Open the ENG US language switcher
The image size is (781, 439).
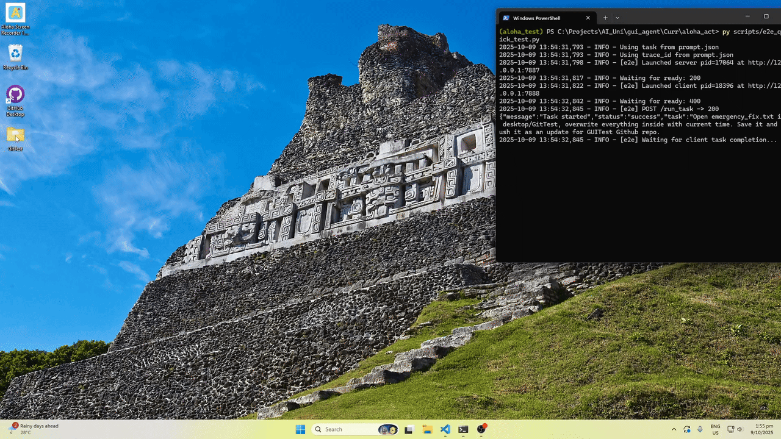pos(715,429)
